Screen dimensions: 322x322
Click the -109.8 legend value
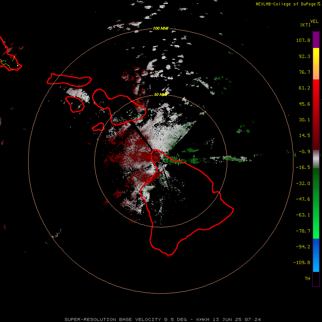302,263
